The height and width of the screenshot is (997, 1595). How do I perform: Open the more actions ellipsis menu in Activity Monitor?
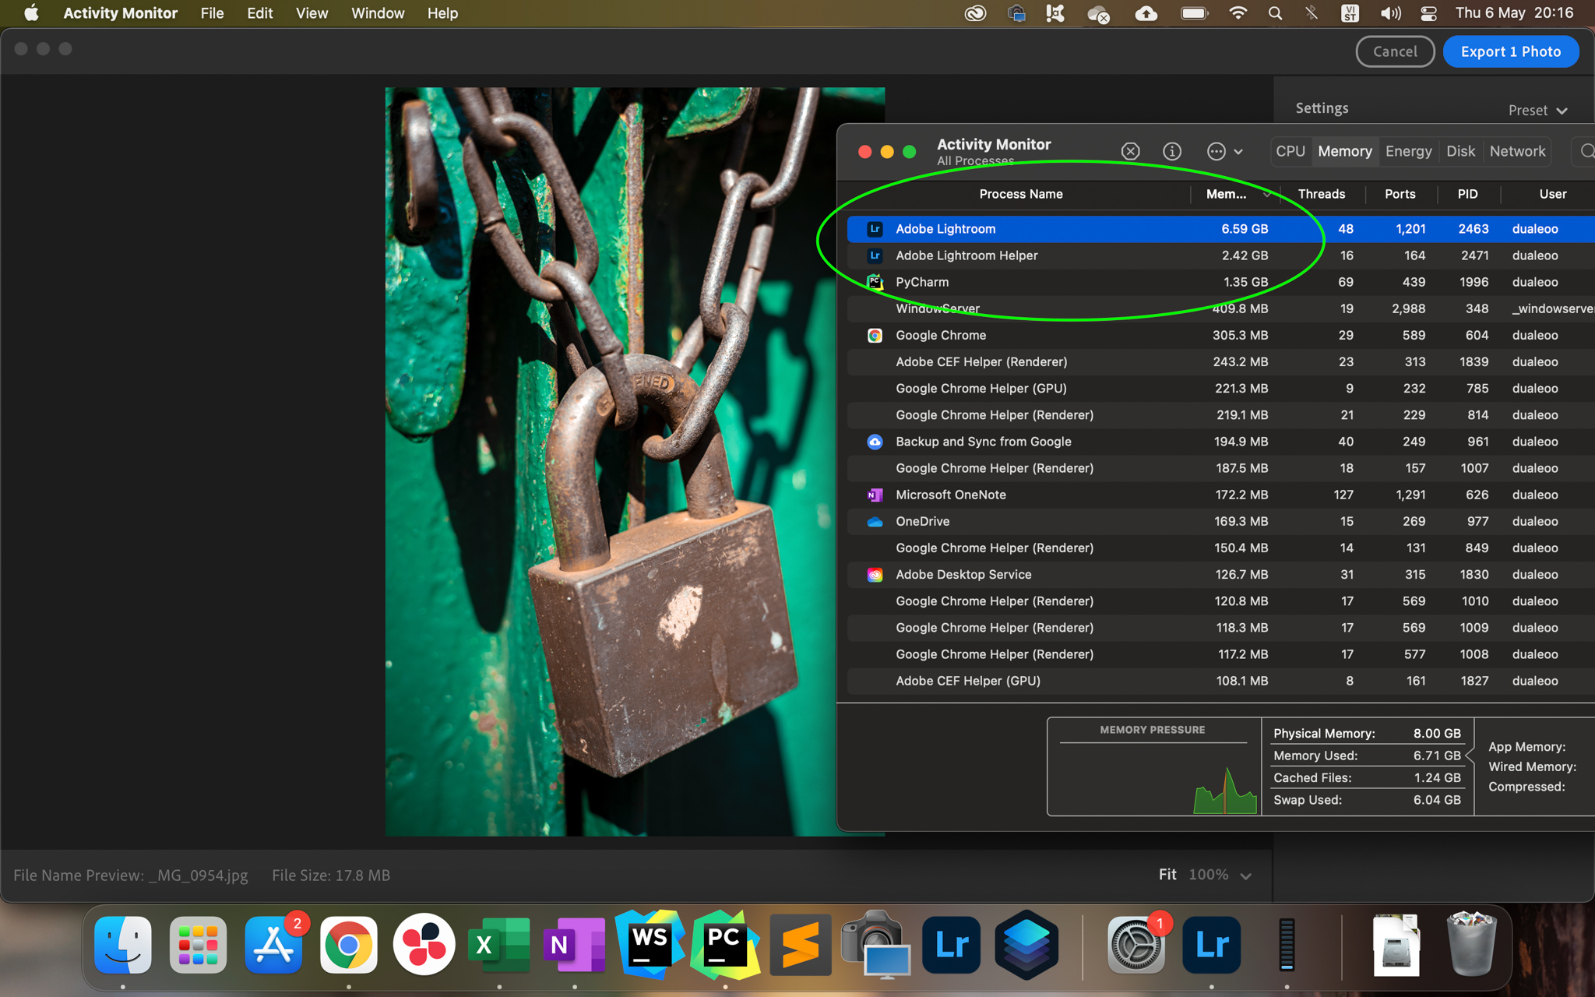click(x=1217, y=151)
